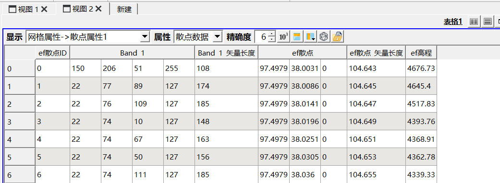Click cell with value 104.655

point(376,174)
